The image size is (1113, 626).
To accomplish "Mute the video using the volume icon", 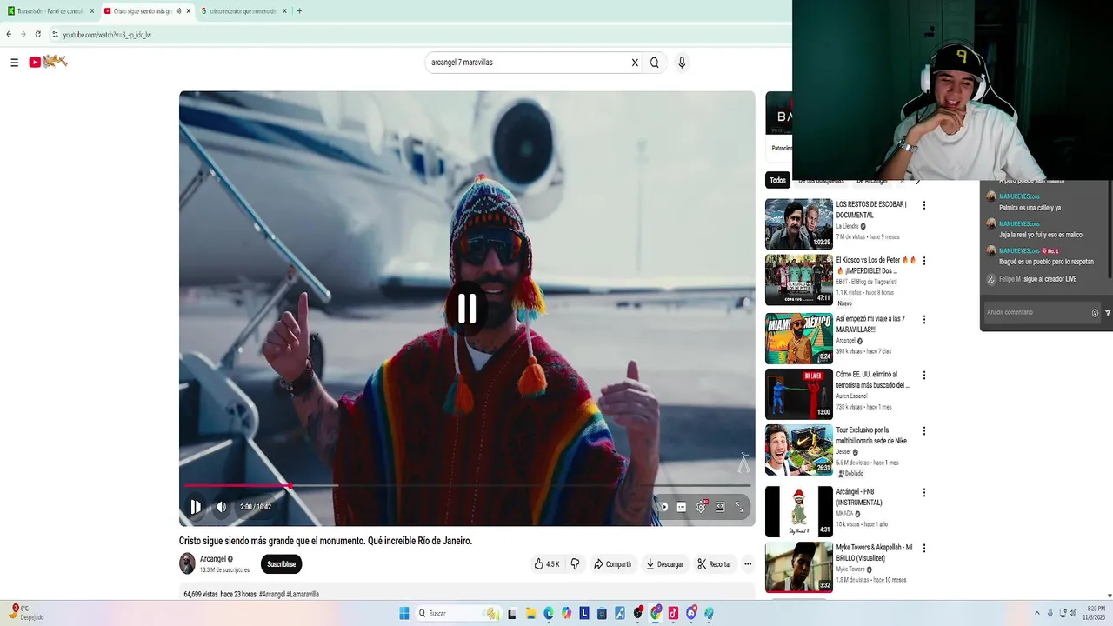I will [221, 507].
